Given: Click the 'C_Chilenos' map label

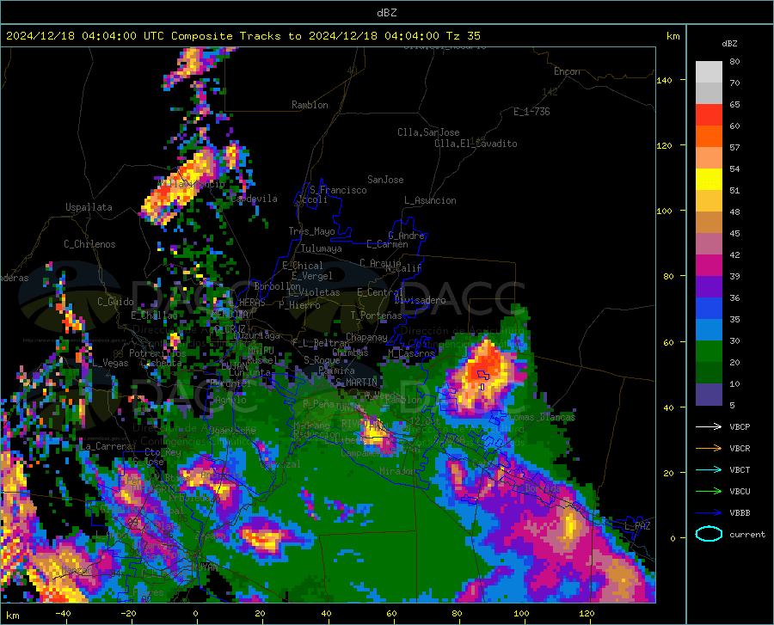Looking at the screenshot, I should [x=89, y=244].
